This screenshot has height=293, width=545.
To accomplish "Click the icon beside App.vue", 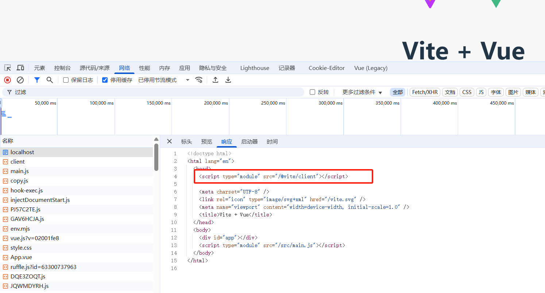I will [5, 257].
